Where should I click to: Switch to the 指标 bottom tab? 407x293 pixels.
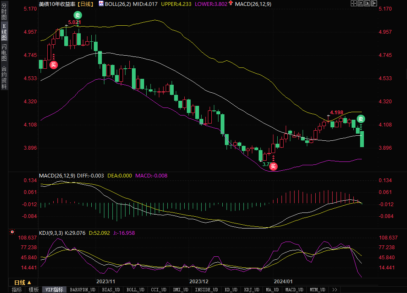pos(17,290)
